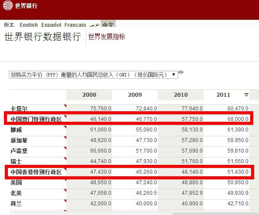Select the 北美 row label

point(16,193)
